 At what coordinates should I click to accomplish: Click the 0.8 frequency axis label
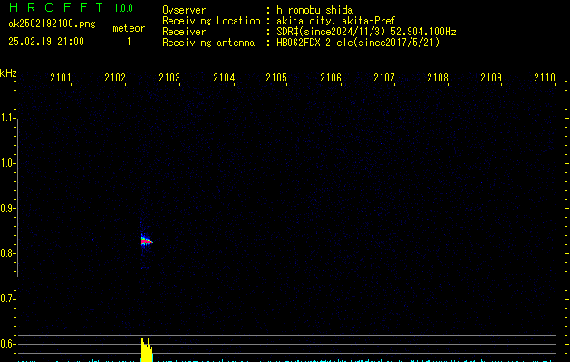[x=8, y=253]
